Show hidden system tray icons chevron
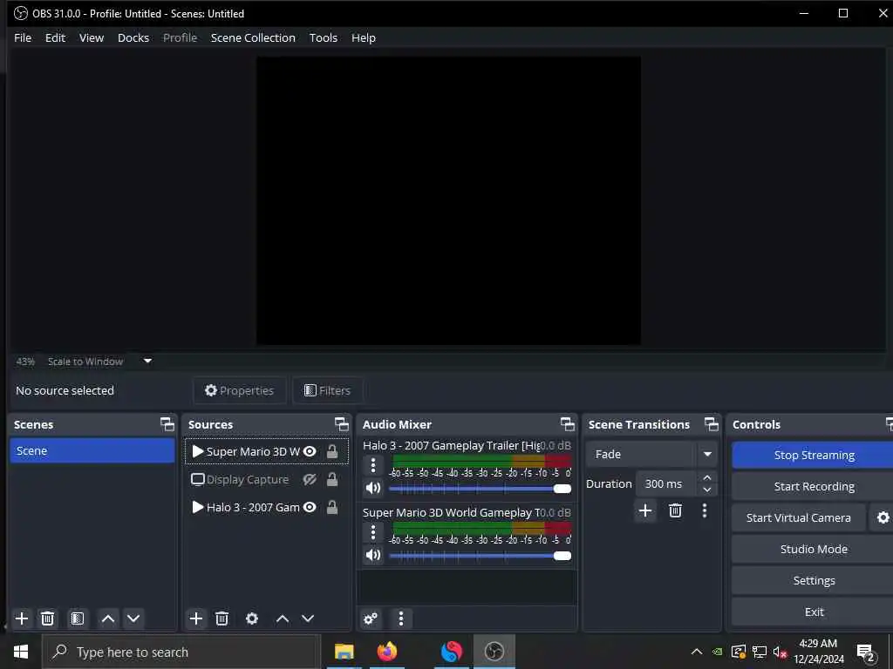 (x=697, y=652)
